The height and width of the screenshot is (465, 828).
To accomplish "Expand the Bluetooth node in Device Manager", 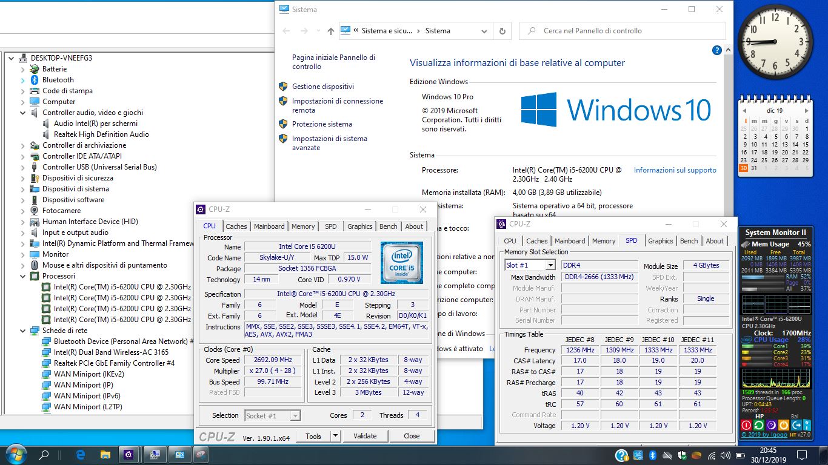I will 23,80.
